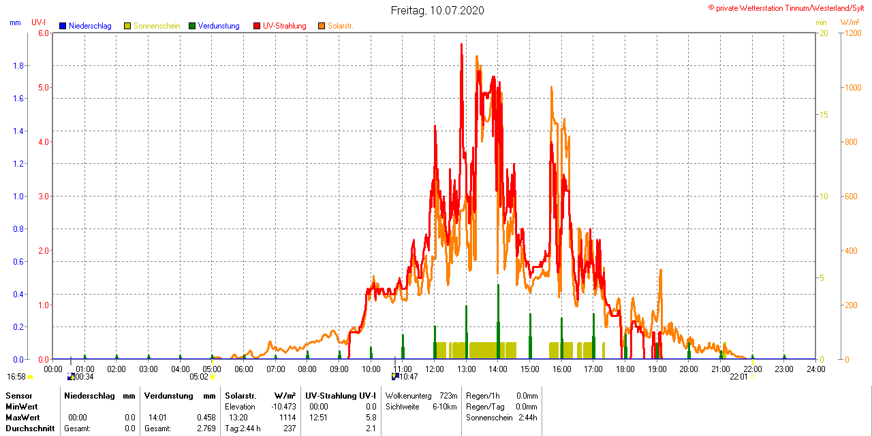Click the yellow 20 min axis label
This screenshot has width=872, height=436.
pyautogui.click(x=824, y=33)
